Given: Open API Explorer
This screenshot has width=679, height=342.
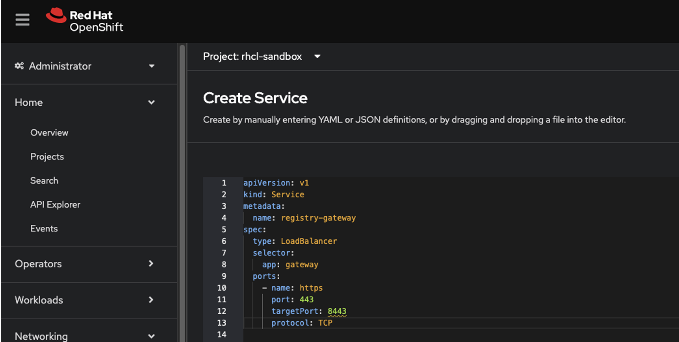Looking at the screenshot, I should coord(55,204).
